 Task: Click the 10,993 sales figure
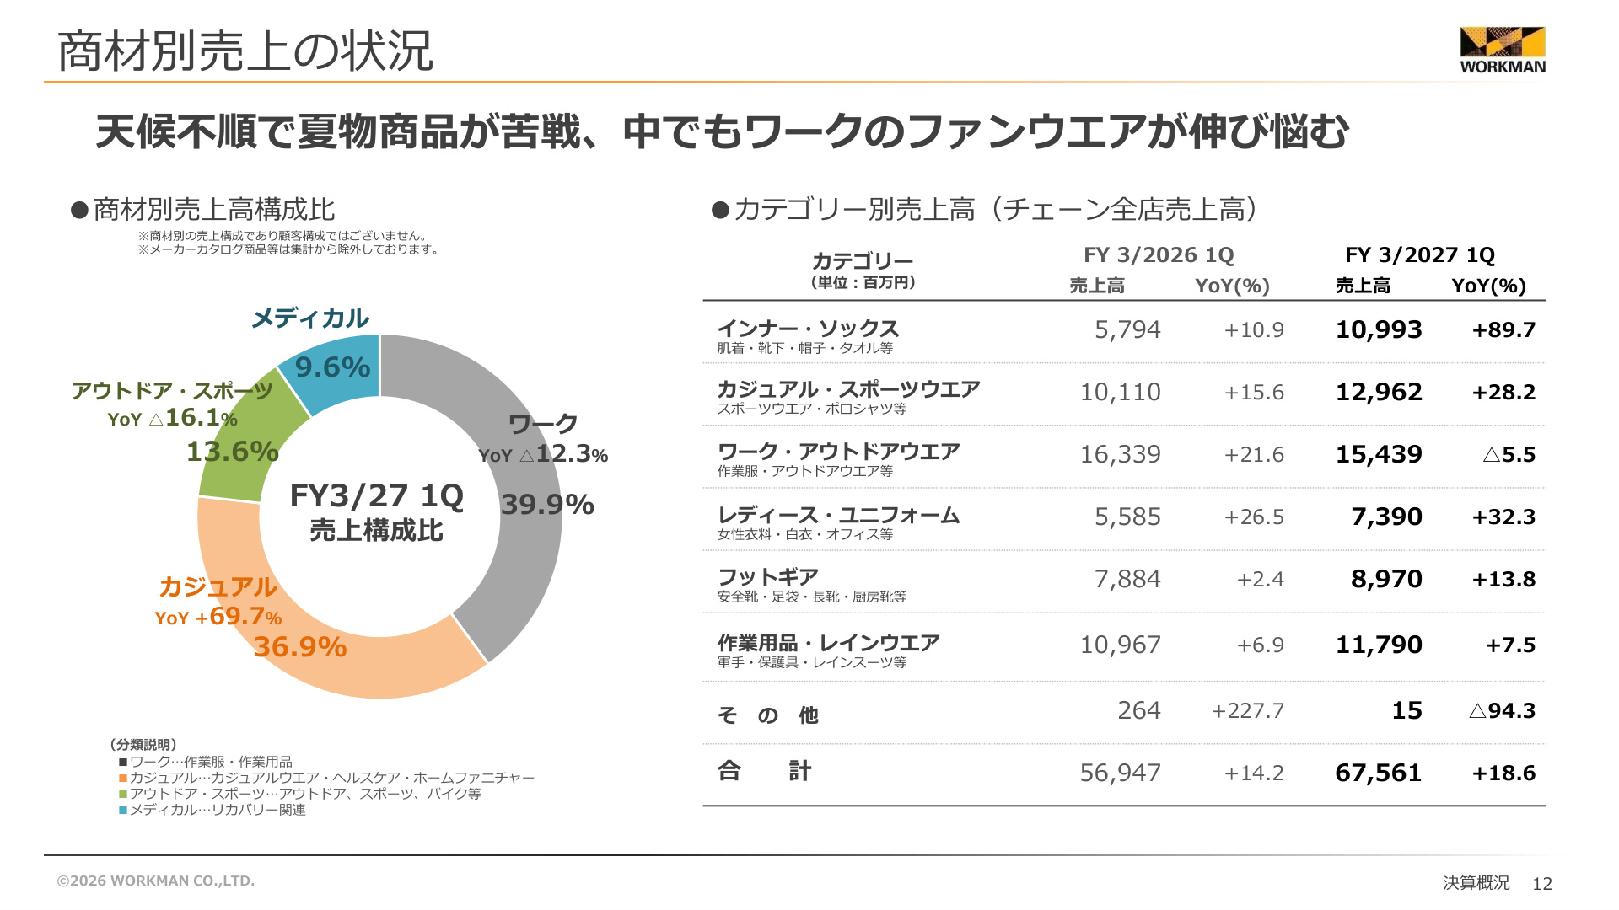coord(1379,329)
